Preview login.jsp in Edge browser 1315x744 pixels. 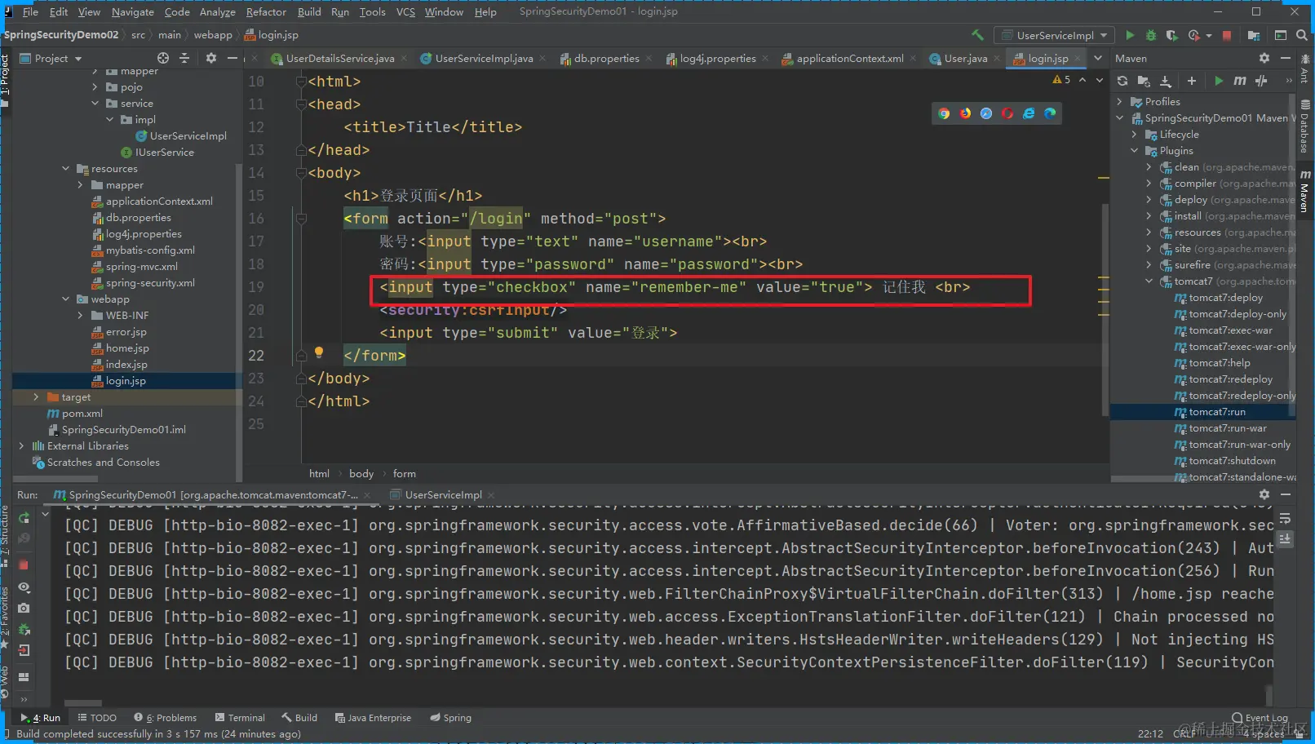click(x=1050, y=113)
